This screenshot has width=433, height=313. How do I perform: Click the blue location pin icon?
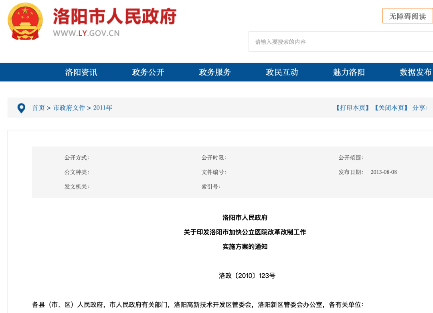click(x=21, y=108)
